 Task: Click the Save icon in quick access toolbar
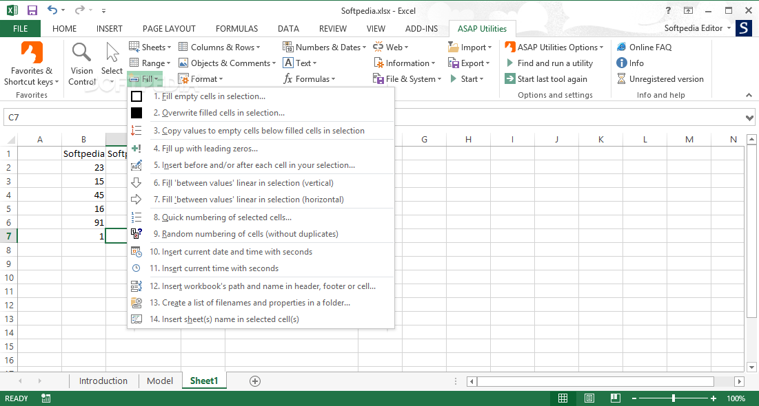coord(32,10)
